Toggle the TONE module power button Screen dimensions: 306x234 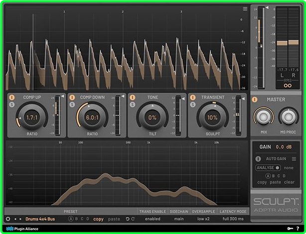132,97
